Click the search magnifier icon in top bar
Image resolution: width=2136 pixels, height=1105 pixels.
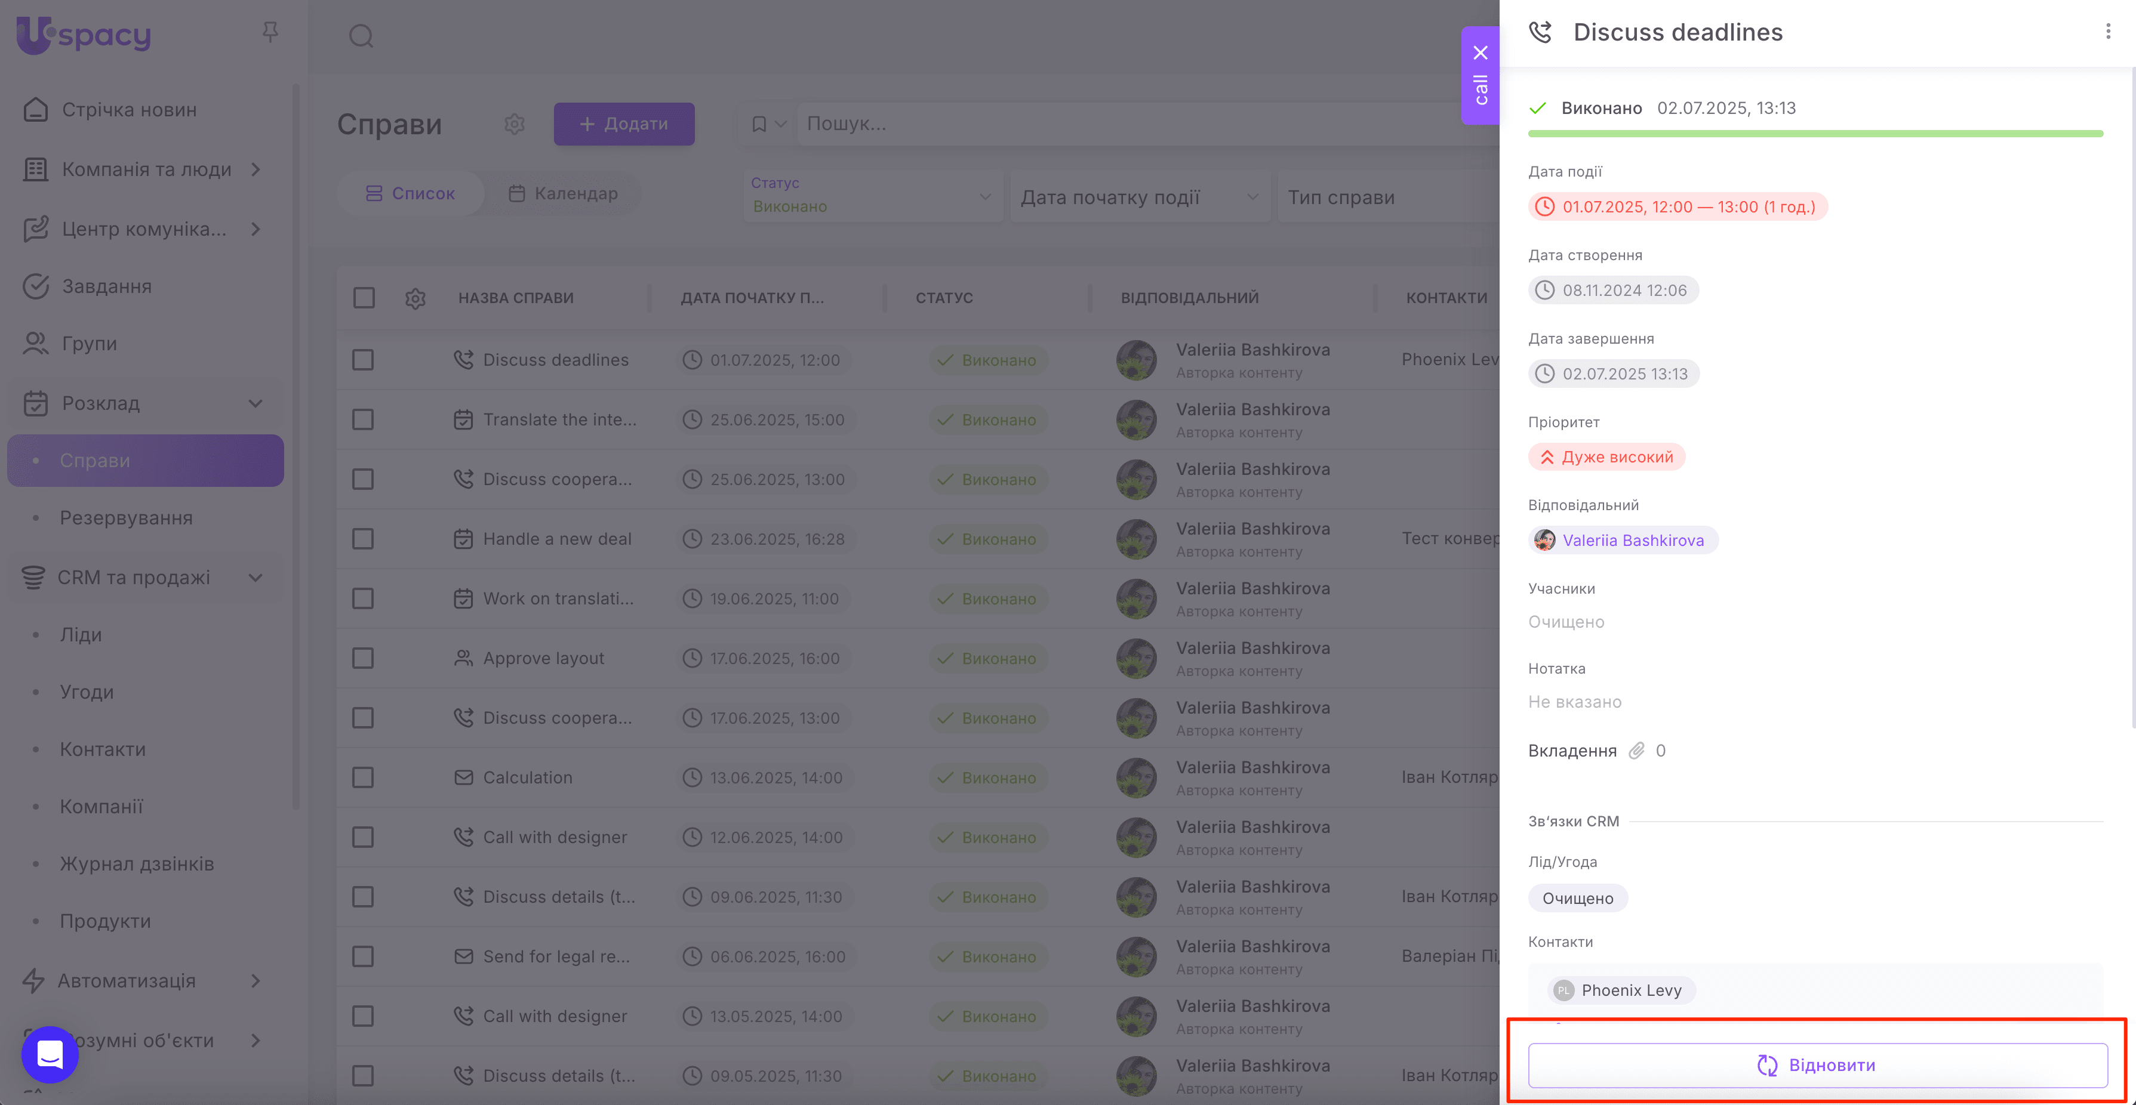[x=361, y=36]
